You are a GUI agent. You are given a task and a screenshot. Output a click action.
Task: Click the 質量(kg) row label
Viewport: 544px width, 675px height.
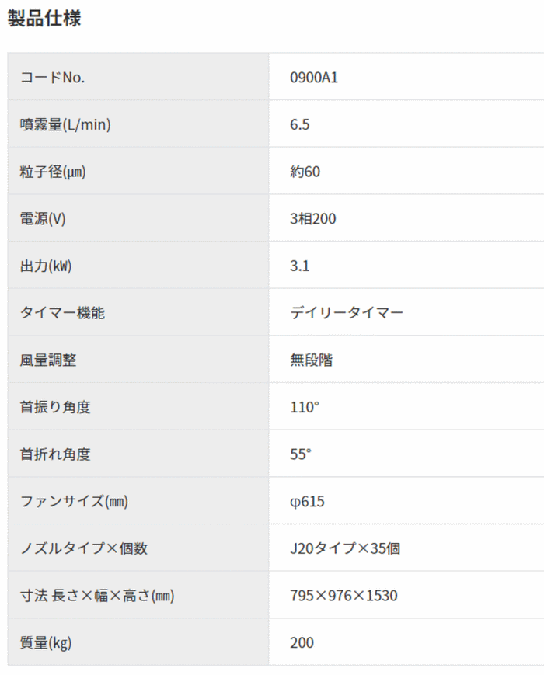45,642
